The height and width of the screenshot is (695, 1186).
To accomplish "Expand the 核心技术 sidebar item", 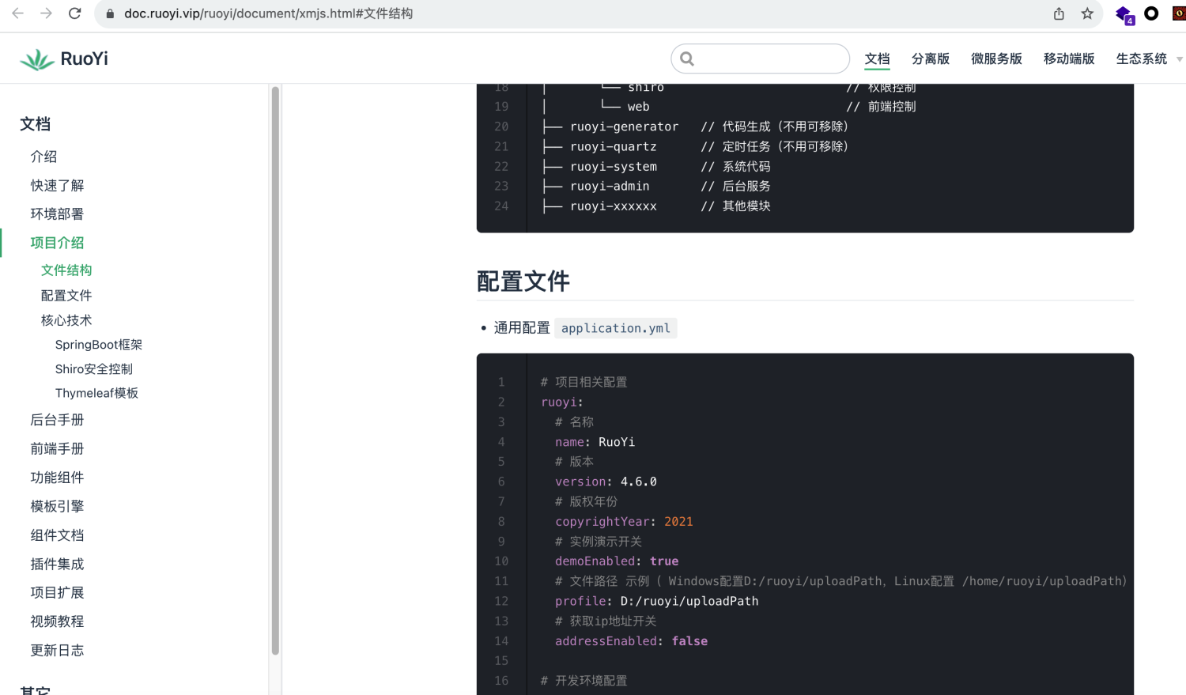I will pyautogui.click(x=66, y=320).
